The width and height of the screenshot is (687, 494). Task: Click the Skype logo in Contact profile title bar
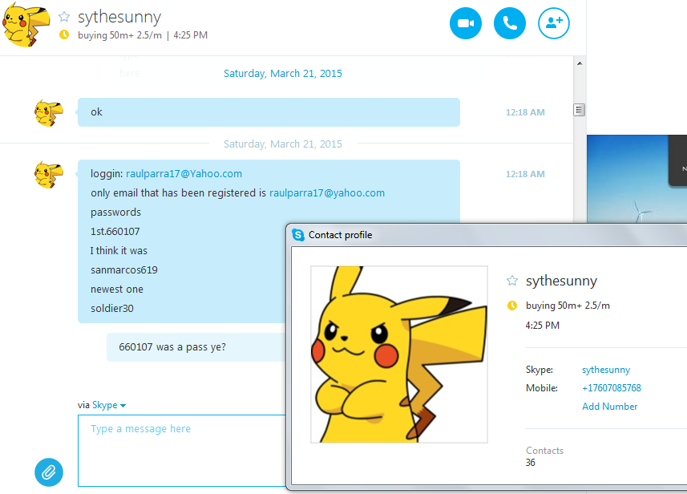coord(298,235)
